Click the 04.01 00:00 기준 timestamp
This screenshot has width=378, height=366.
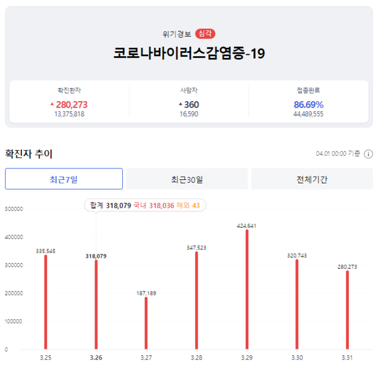(x=338, y=153)
